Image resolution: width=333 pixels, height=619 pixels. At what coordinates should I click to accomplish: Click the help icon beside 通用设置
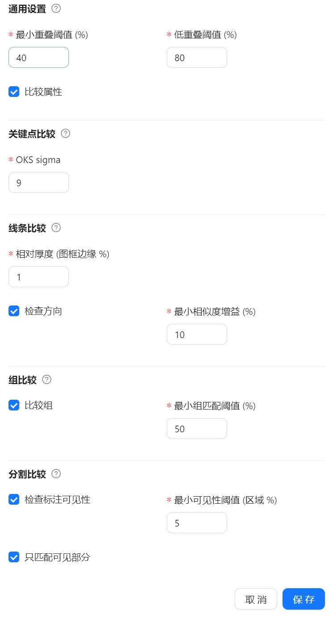click(56, 8)
